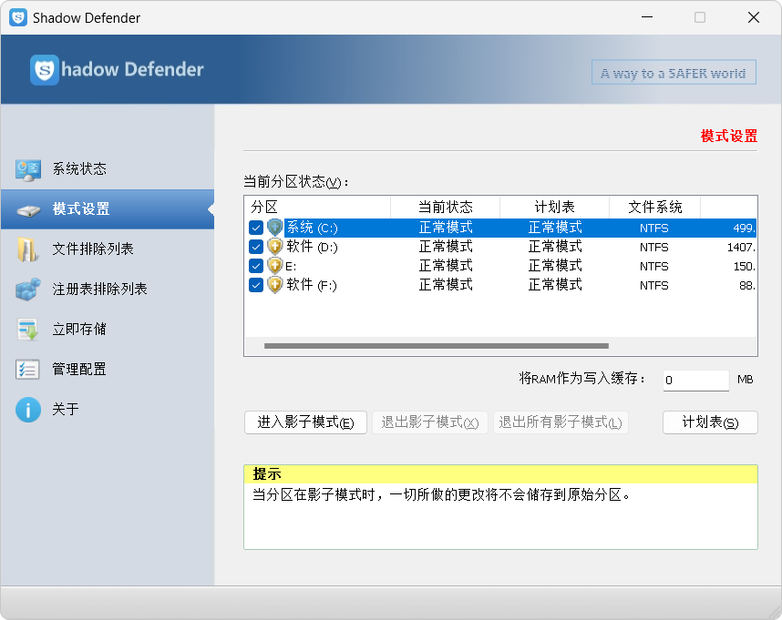
Task: Open the 系统状态 section
Action: (108, 169)
